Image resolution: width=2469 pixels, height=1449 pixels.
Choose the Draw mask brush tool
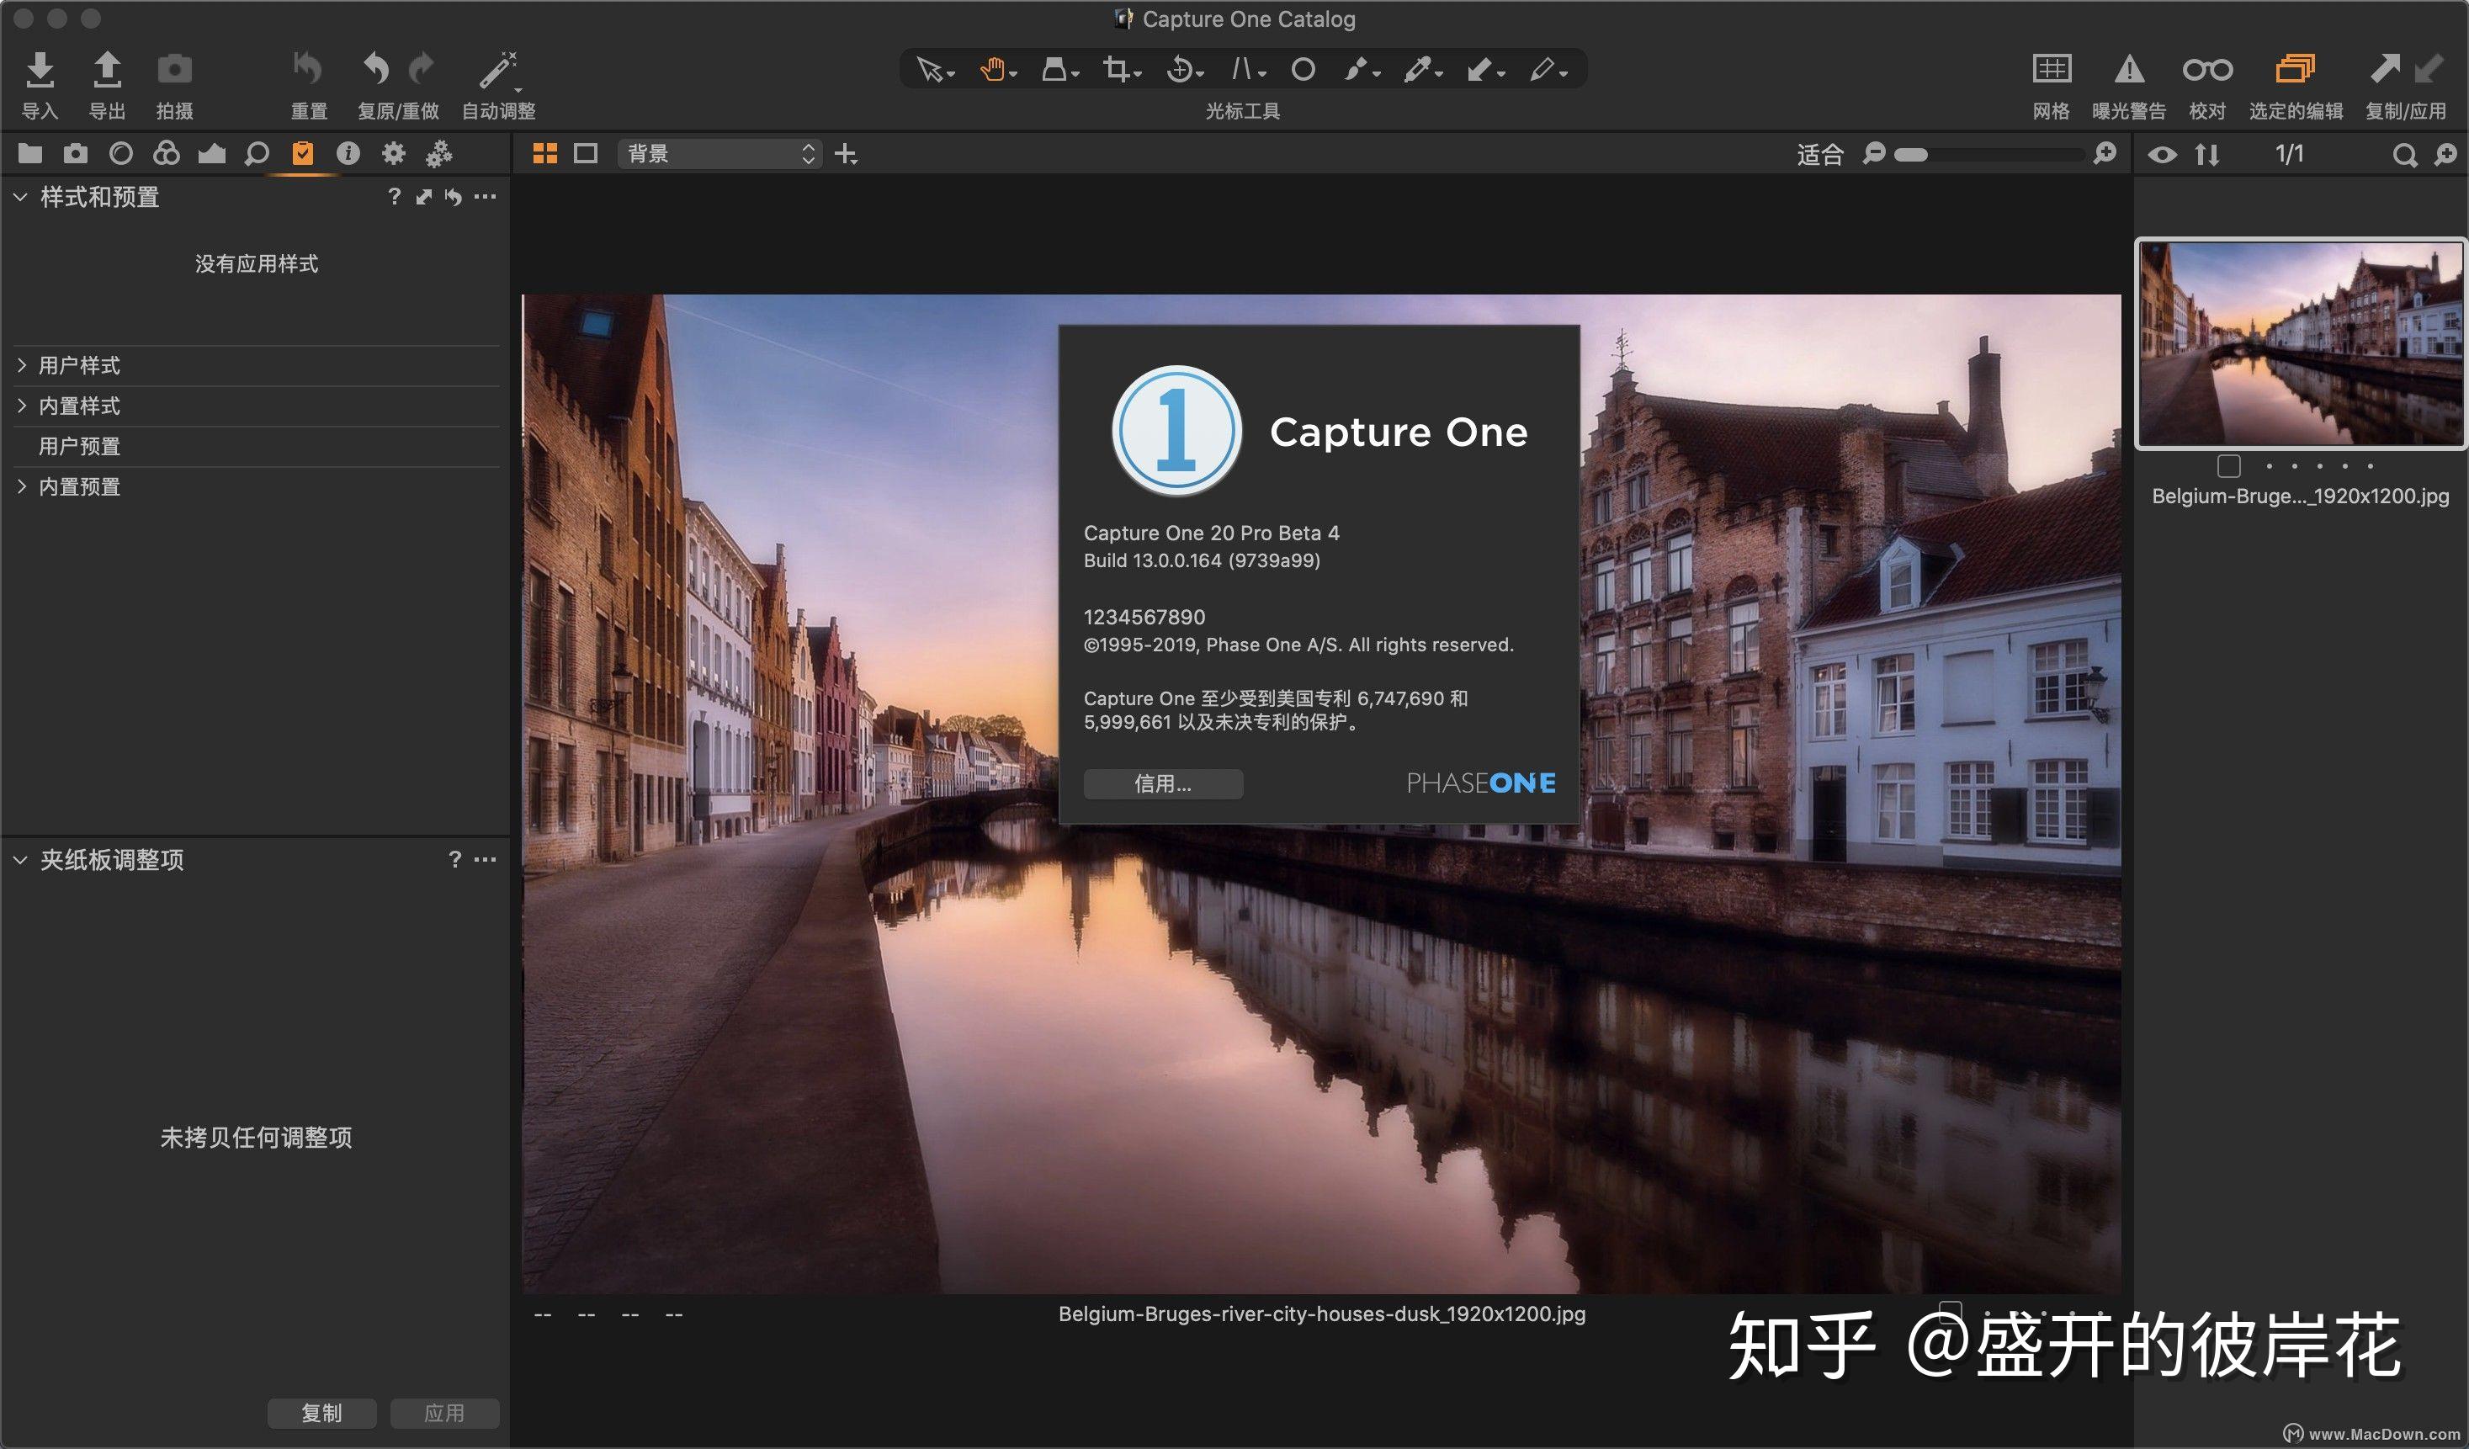click(1357, 70)
